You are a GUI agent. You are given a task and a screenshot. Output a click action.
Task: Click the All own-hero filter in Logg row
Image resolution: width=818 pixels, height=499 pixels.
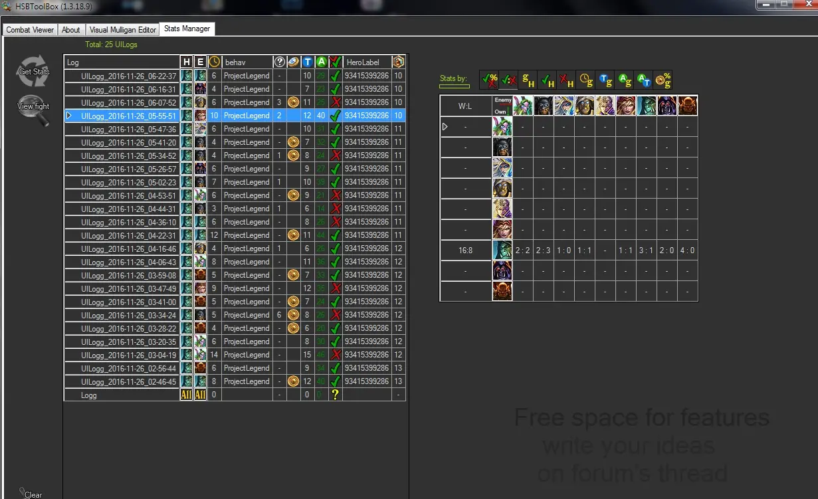186,395
